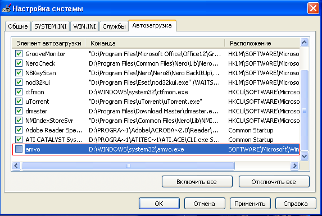The height and width of the screenshot is (216, 322).
Task: Select the Автозагрузка tab
Action: click(152, 25)
